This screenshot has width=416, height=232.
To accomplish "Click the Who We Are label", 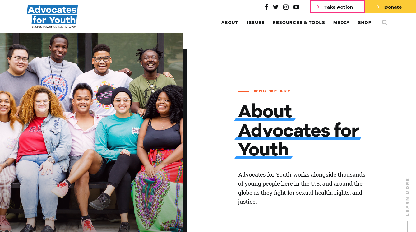I will 272,91.
